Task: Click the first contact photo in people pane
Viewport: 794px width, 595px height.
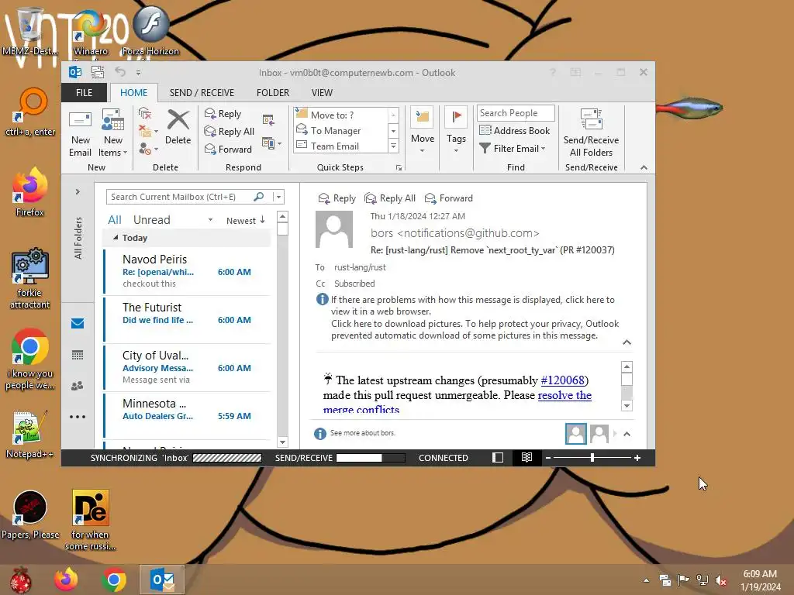Action: pyautogui.click(x=576, y=434)
